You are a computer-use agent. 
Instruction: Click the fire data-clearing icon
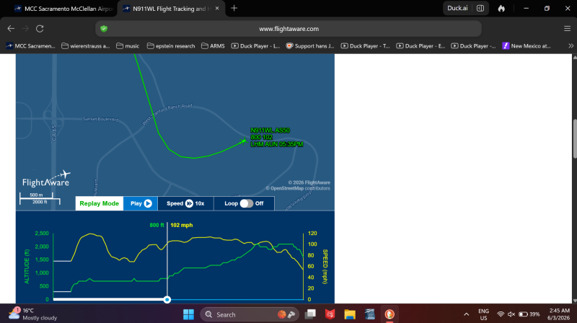pyautogui.click(x=501, y=8)
